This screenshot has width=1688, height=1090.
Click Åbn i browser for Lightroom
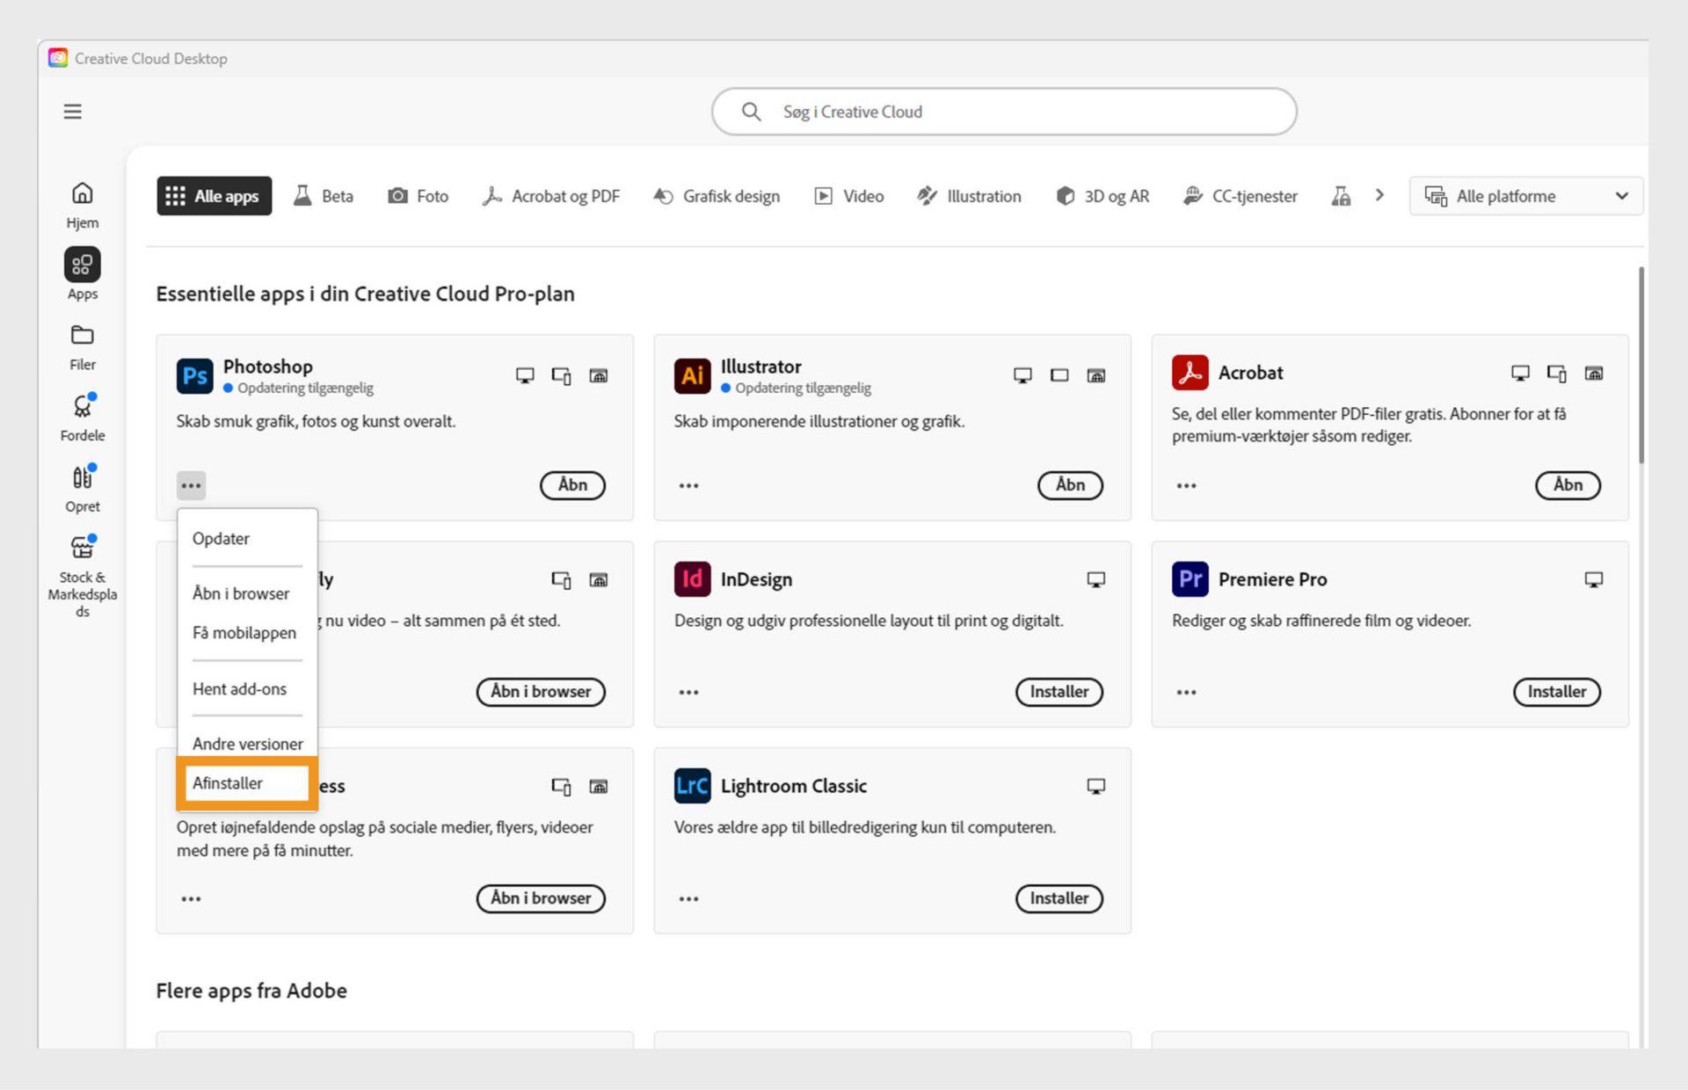coord(540,692)
